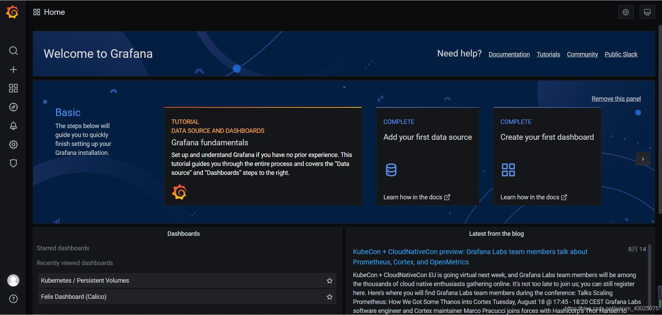Open the Grafana fundamentals tutorial card
Screen dimensions: 662x315
263,156
